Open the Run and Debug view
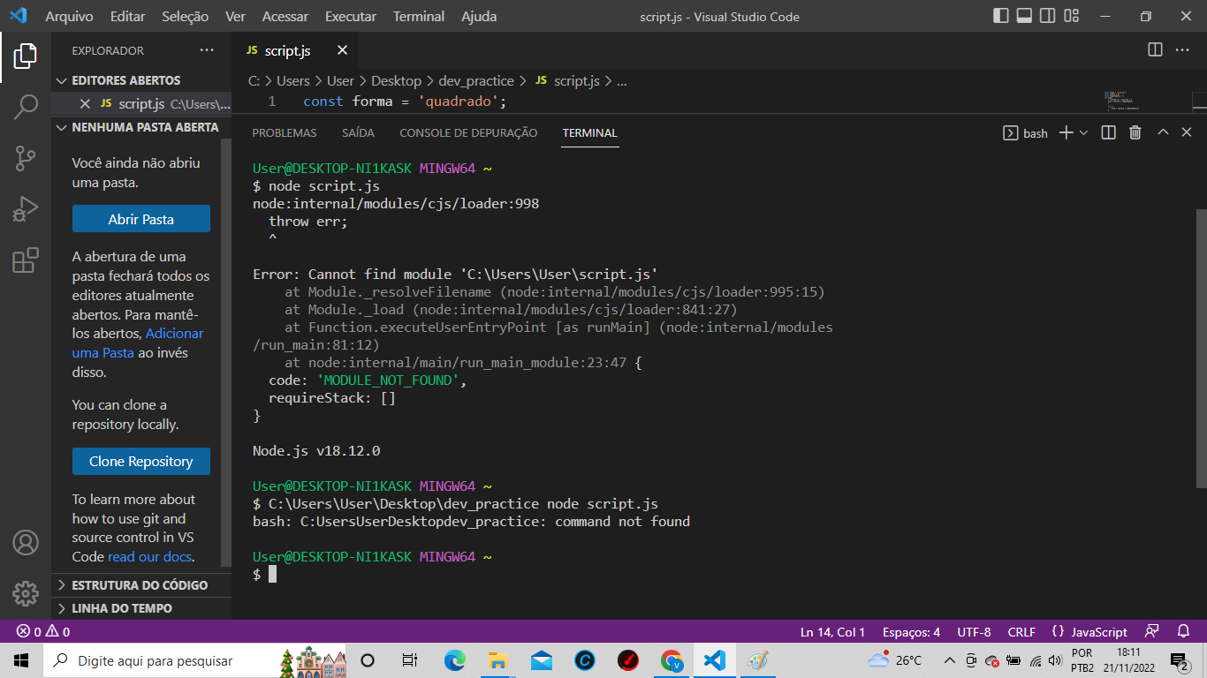Image resolution: width=1207 pixels, height=678 pixels. (25, 209)
